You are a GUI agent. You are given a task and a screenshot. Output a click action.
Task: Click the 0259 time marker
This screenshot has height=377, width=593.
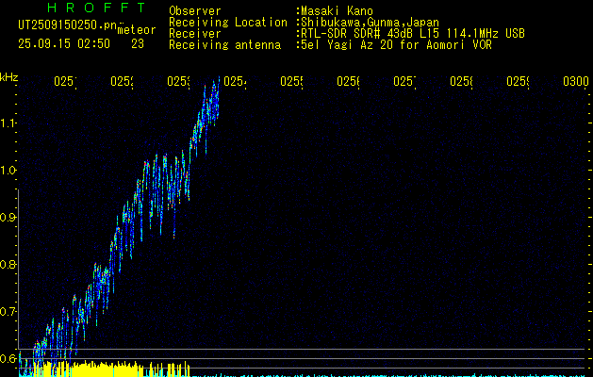[x=518, y=82]
